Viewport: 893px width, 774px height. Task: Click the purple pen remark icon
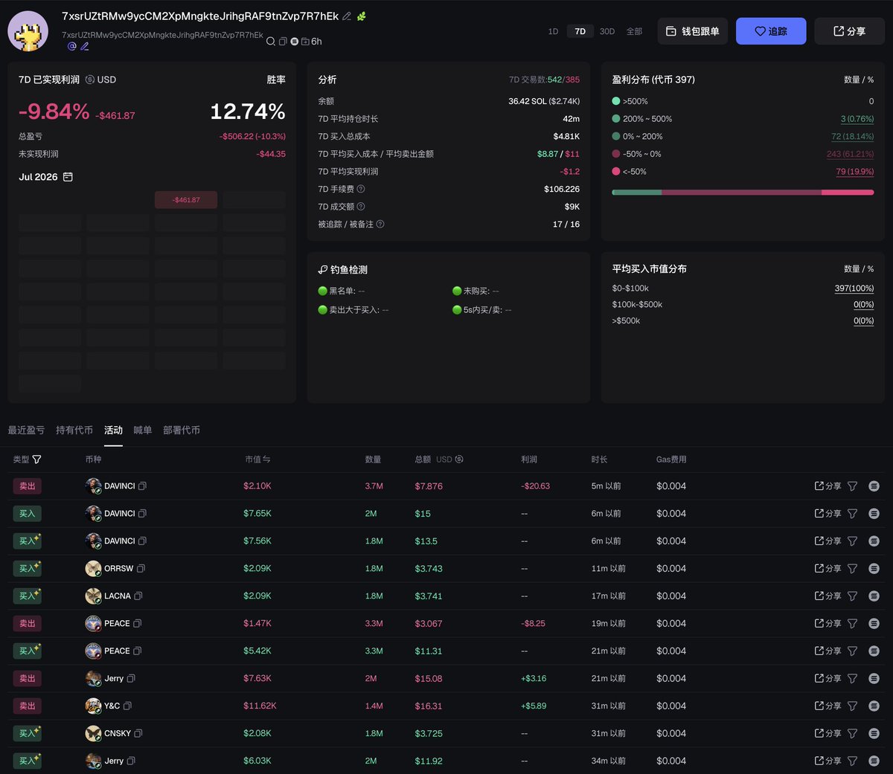(x=85, y=46)
